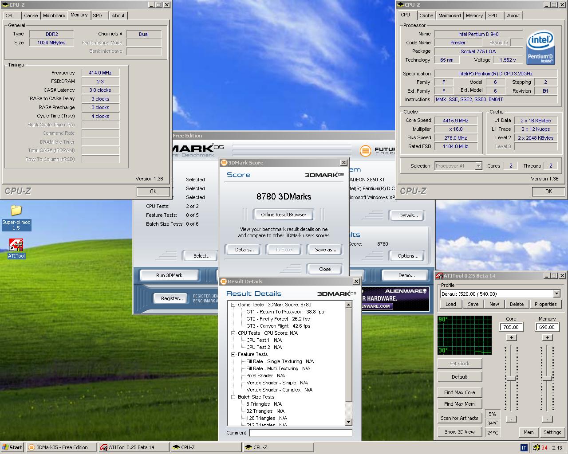The image size is (568, 454).
Task: Decrease the Memory clock with minus button
Action: point(547,419)
